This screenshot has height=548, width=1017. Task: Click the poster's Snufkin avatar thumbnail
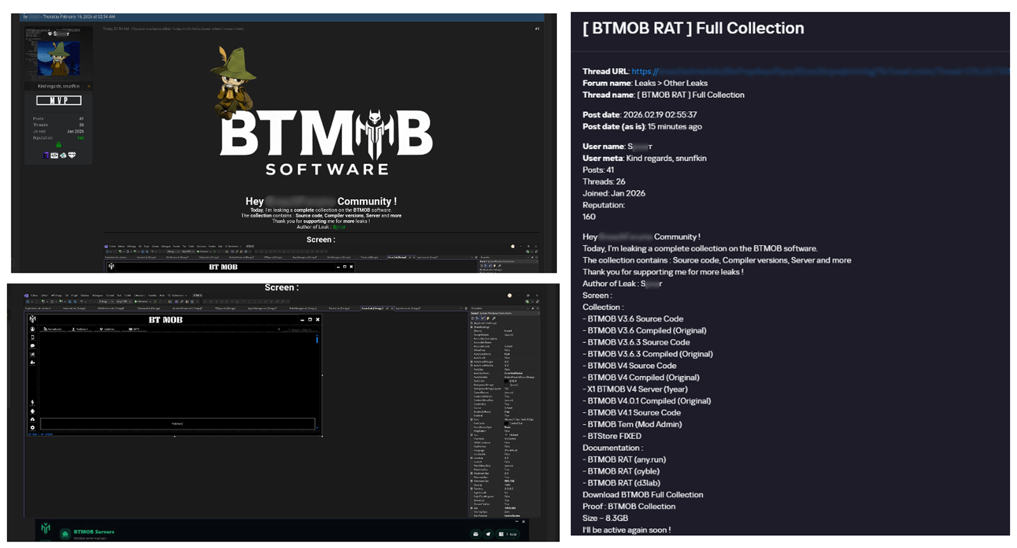coord(58,58)
